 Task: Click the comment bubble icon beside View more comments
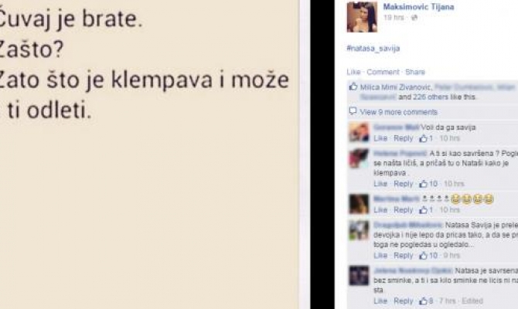[353, 111]
